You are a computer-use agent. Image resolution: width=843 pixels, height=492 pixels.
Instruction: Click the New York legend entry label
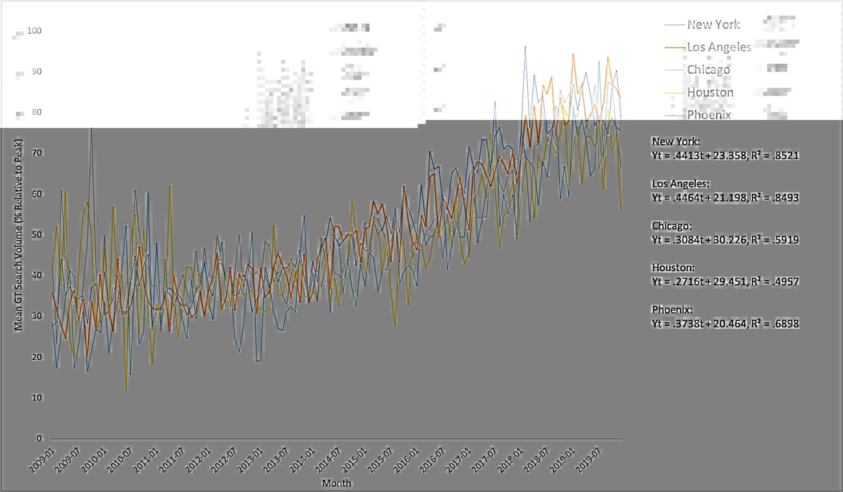(713, 25)
